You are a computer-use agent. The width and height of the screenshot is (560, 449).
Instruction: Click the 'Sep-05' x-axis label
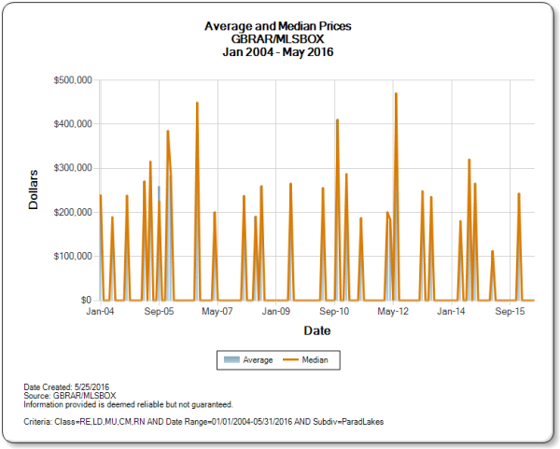(159, 312)
